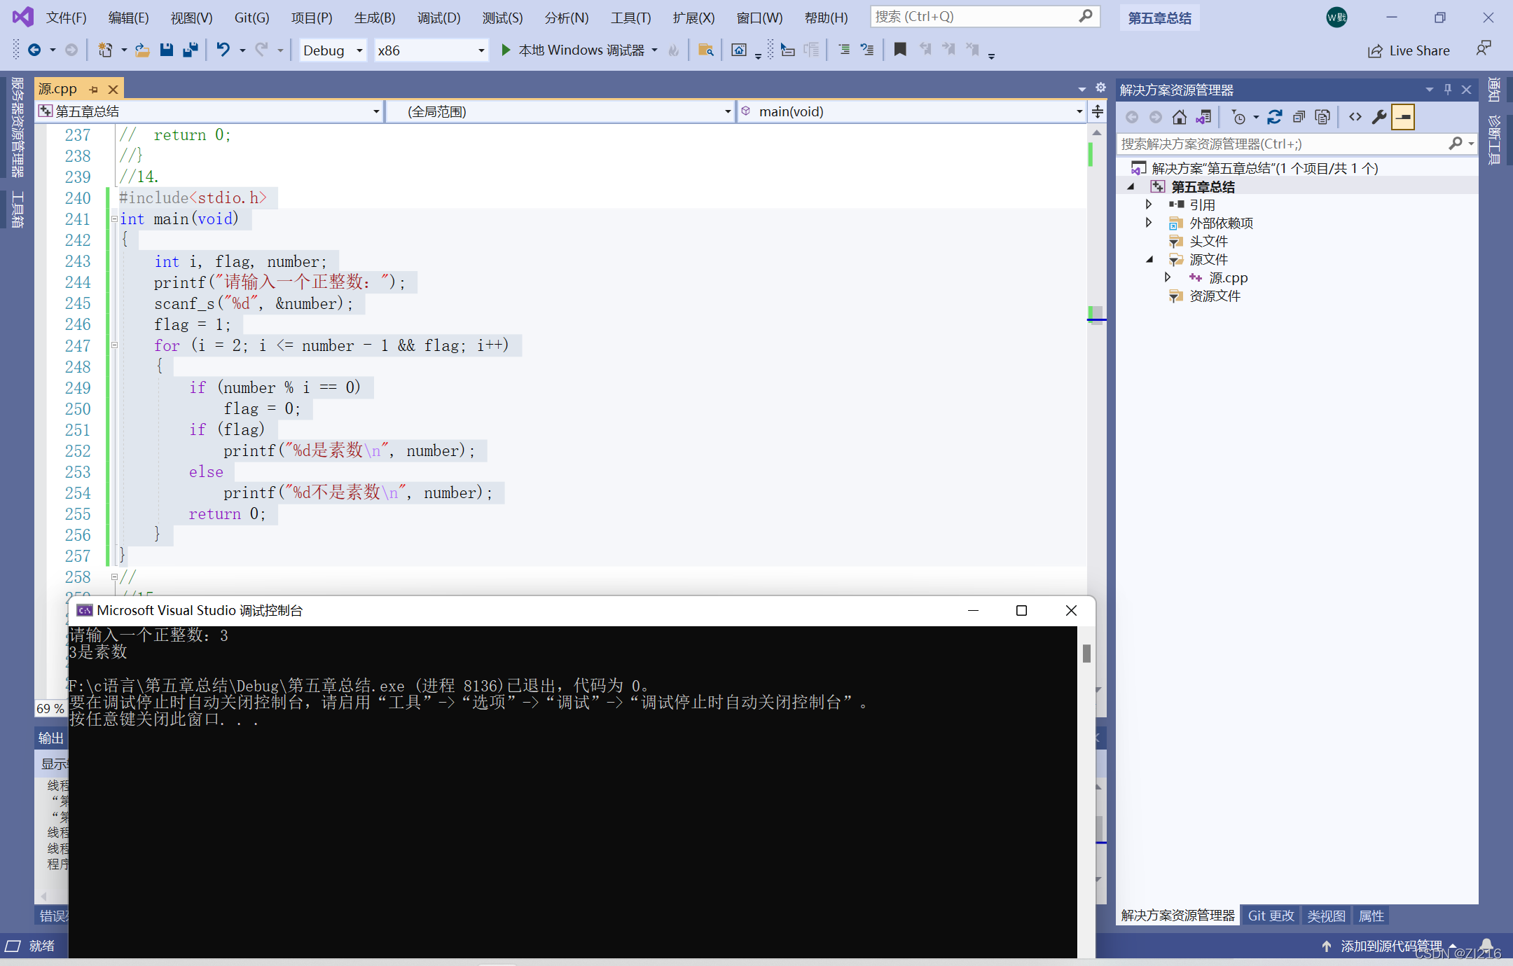
Task: Toggle auto-hide pin of Solution Explorer
Action: coord(1448,89)
